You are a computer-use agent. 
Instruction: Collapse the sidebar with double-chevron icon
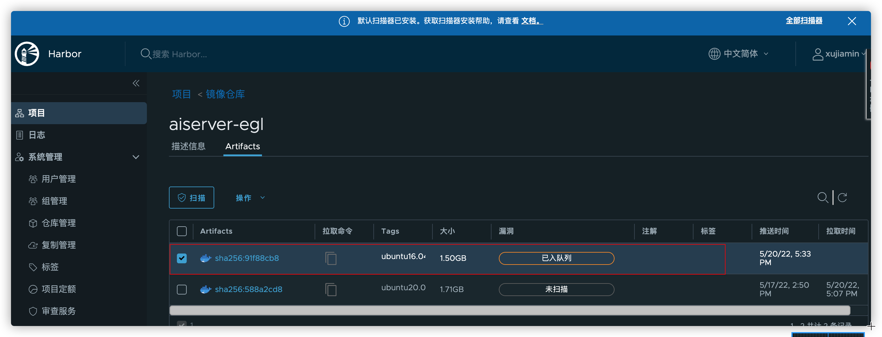coord(136,83)
